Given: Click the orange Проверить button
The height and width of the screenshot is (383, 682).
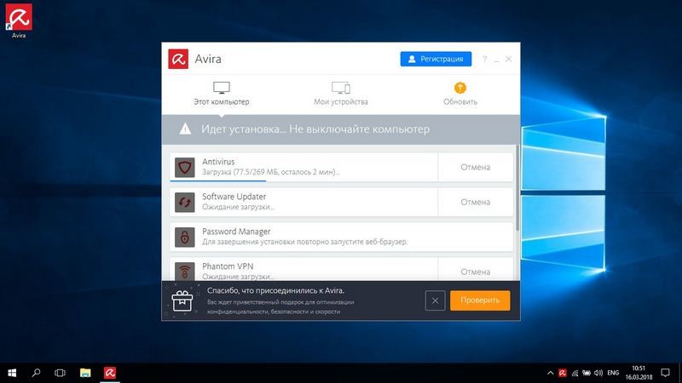Looking at the screenshot, I should point(480,300).
